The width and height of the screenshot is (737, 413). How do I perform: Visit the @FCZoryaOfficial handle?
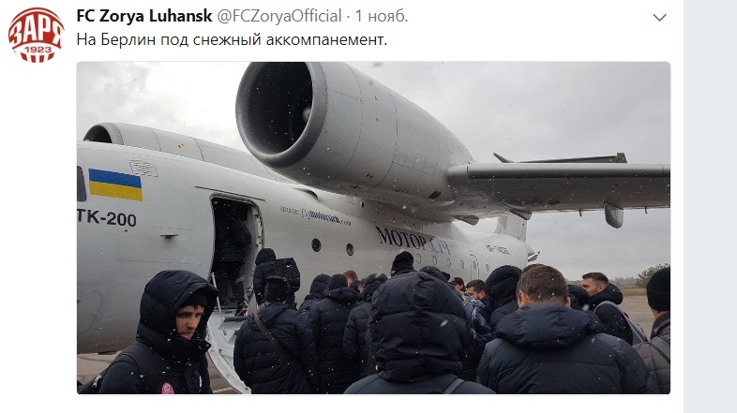(279, 16)
